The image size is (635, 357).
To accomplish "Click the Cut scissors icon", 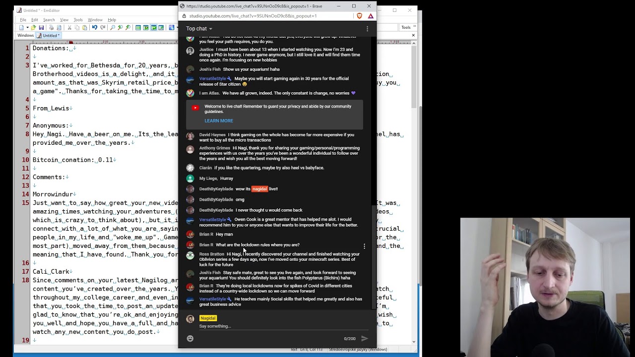I will [x=69, y=28].
